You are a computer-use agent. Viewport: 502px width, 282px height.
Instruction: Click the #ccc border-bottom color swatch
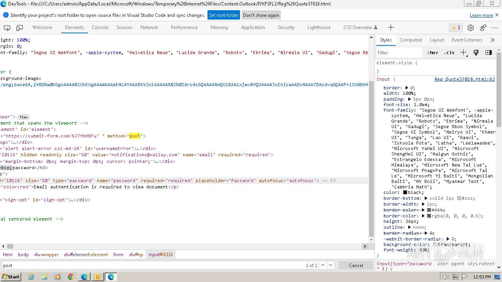tap(459, 199)
